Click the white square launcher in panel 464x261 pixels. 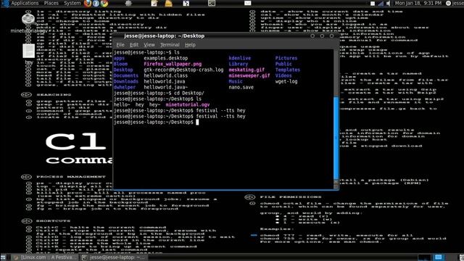click(x=186, y=3)
